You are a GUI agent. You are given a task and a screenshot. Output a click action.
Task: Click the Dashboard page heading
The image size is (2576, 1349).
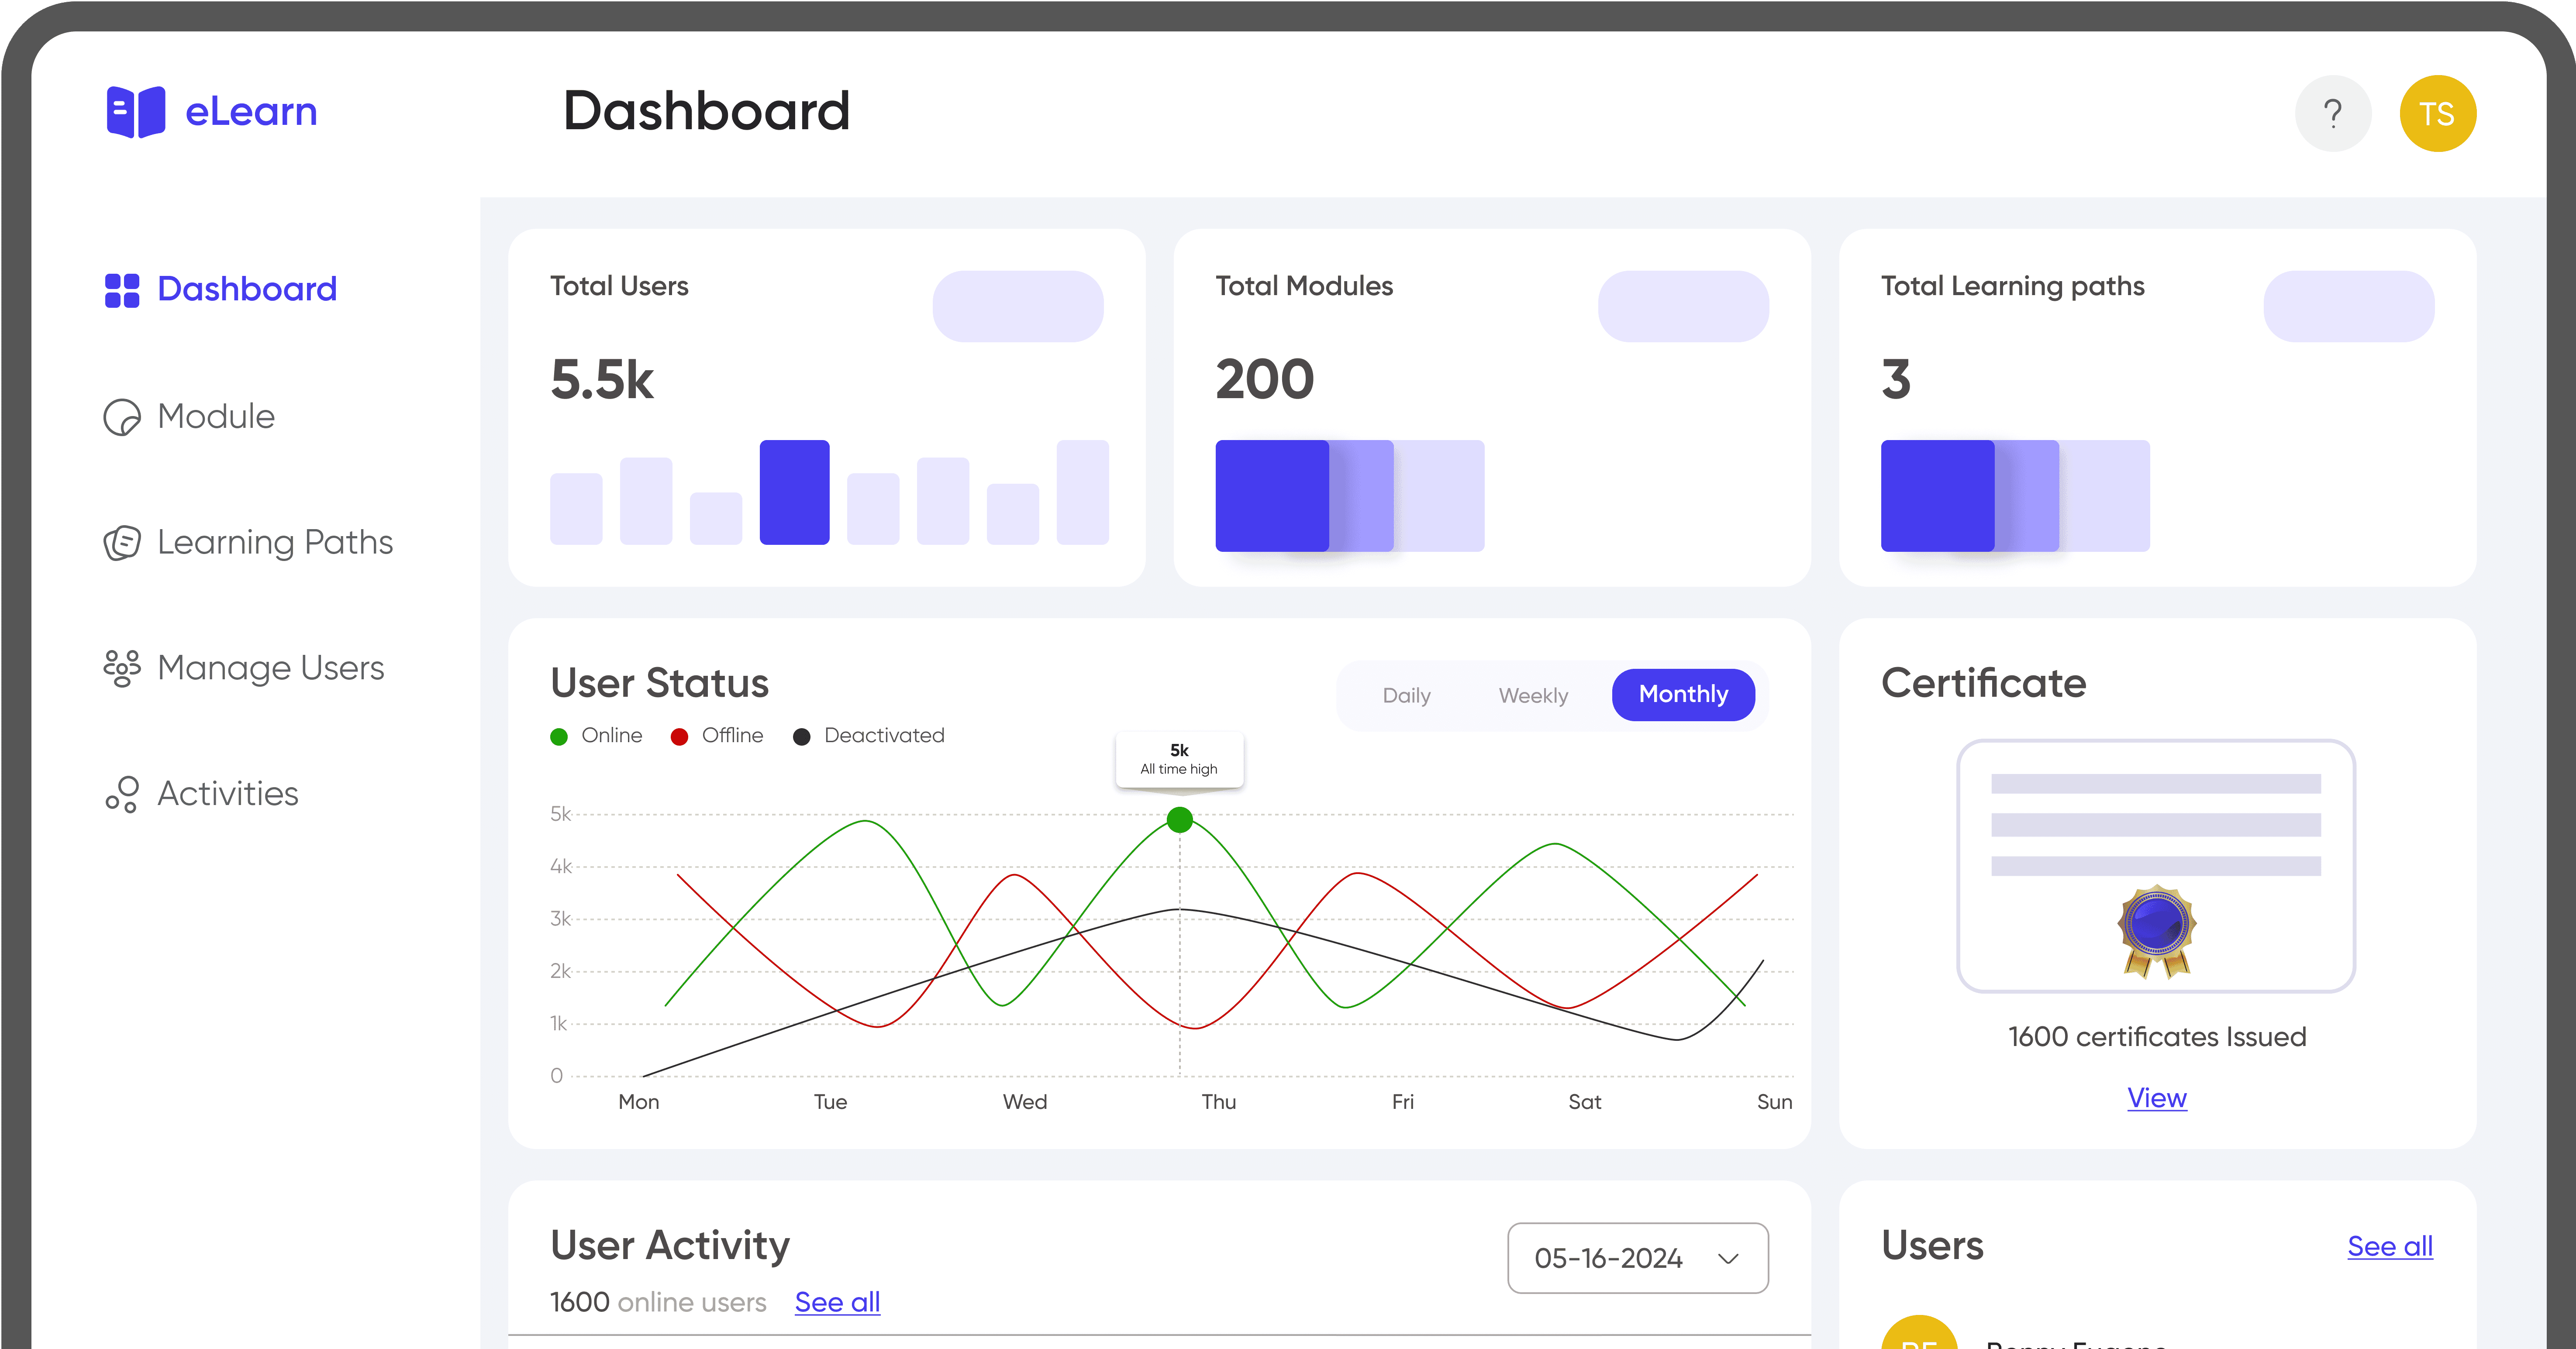pos(707,111)
